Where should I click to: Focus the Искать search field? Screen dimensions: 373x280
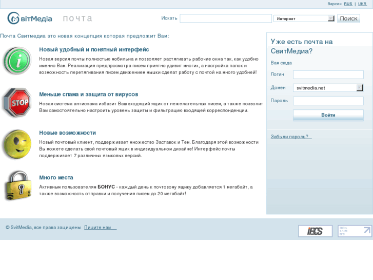[226, 18]
